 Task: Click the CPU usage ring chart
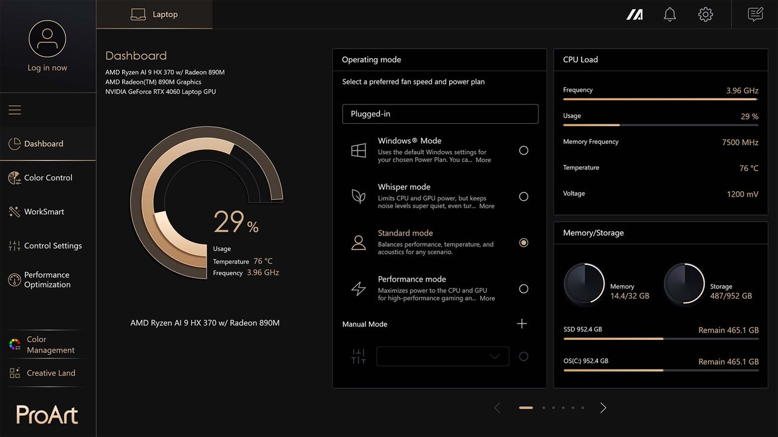(x=207, y=202)
